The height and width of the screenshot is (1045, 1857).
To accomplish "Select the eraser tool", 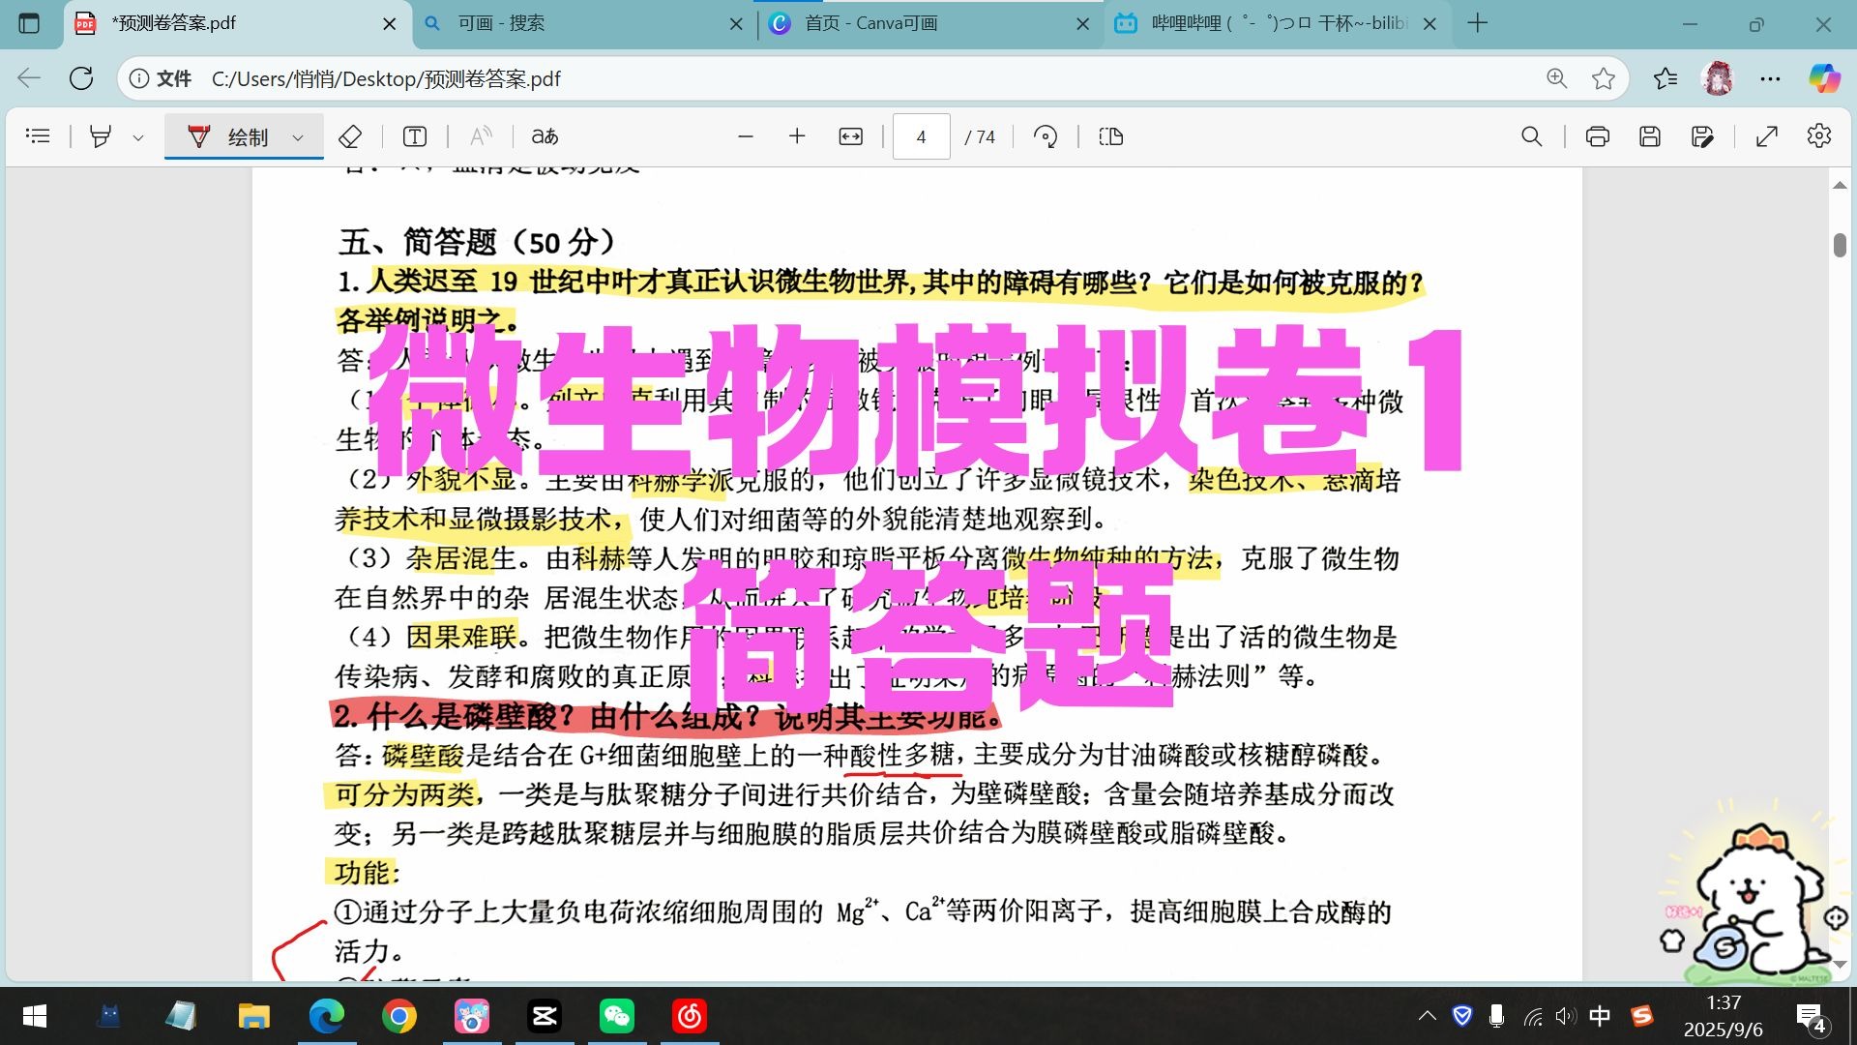I will [350, 136].
